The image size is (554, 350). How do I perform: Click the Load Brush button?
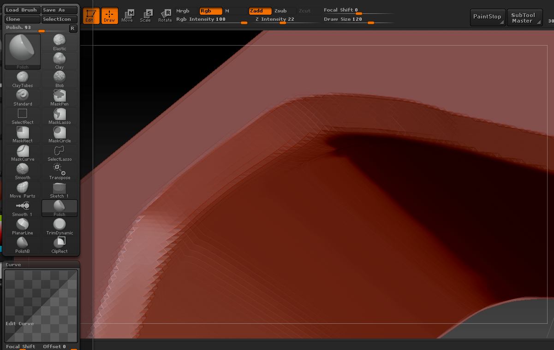click(x=22, y=10)
